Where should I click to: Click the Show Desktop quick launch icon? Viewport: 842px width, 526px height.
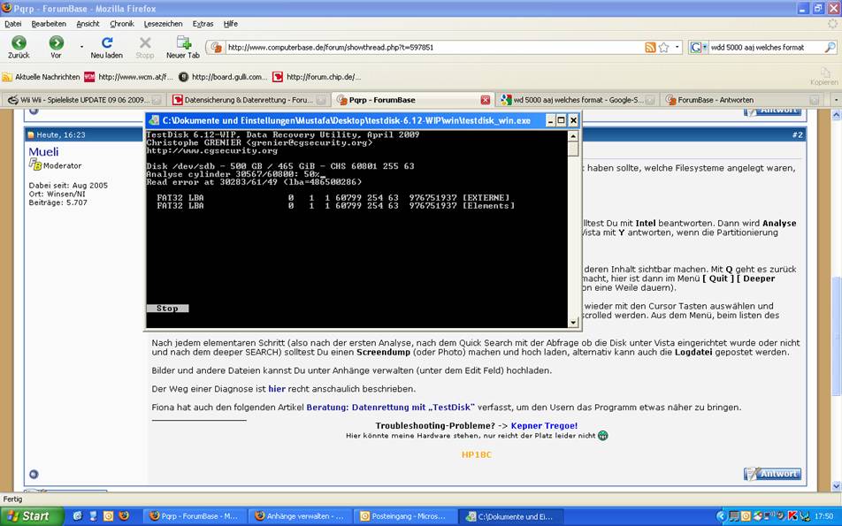coord(93,515)
